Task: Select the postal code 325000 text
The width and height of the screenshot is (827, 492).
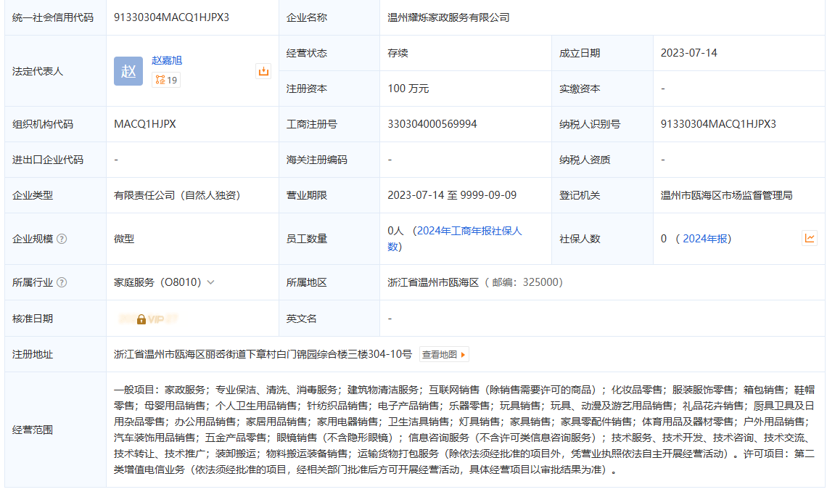Action: click(540, 283)
